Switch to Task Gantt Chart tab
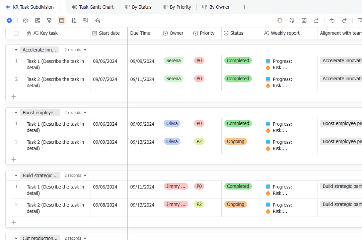 coord(93,7)
